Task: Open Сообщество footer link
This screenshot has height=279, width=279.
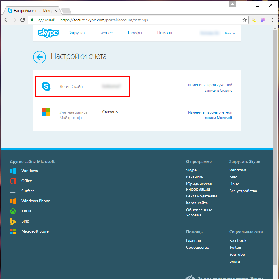Action: click(x=198, y=248)
